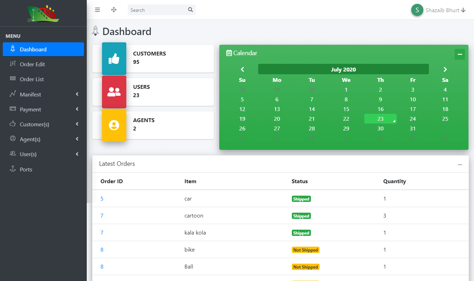The width and height of the screenshot is (474, 281).
Task: Click the Dashboard rocket sidebar icon
Action: pos(13,49)
